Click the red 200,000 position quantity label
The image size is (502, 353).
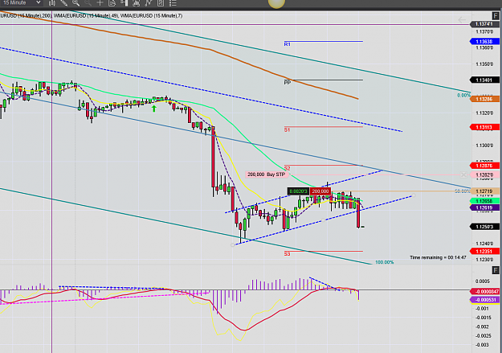point(320,191)
